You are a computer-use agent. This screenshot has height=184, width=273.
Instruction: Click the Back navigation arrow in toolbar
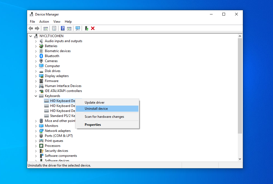[31, 28]
